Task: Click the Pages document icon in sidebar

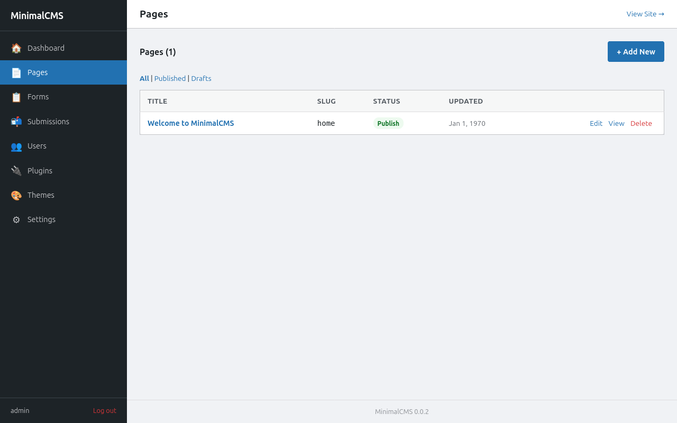Action: [x=16, y=72]
